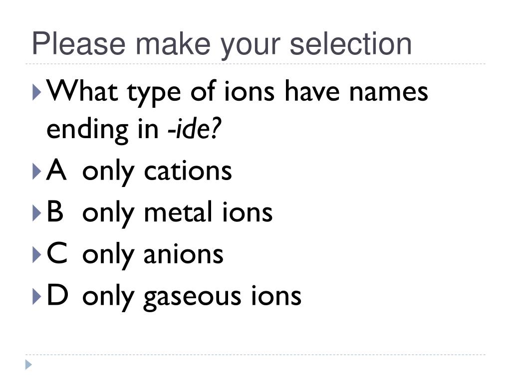
Task: Click the italic '-ide?' text
Action: pos(194,128)
